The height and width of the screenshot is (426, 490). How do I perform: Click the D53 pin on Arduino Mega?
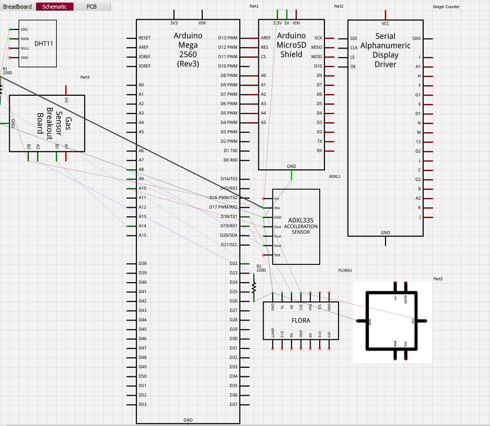click(x=132, y=404)
